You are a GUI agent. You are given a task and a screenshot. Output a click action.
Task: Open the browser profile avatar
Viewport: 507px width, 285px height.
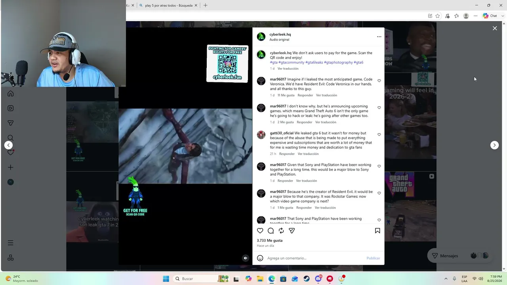click(466, 16)
